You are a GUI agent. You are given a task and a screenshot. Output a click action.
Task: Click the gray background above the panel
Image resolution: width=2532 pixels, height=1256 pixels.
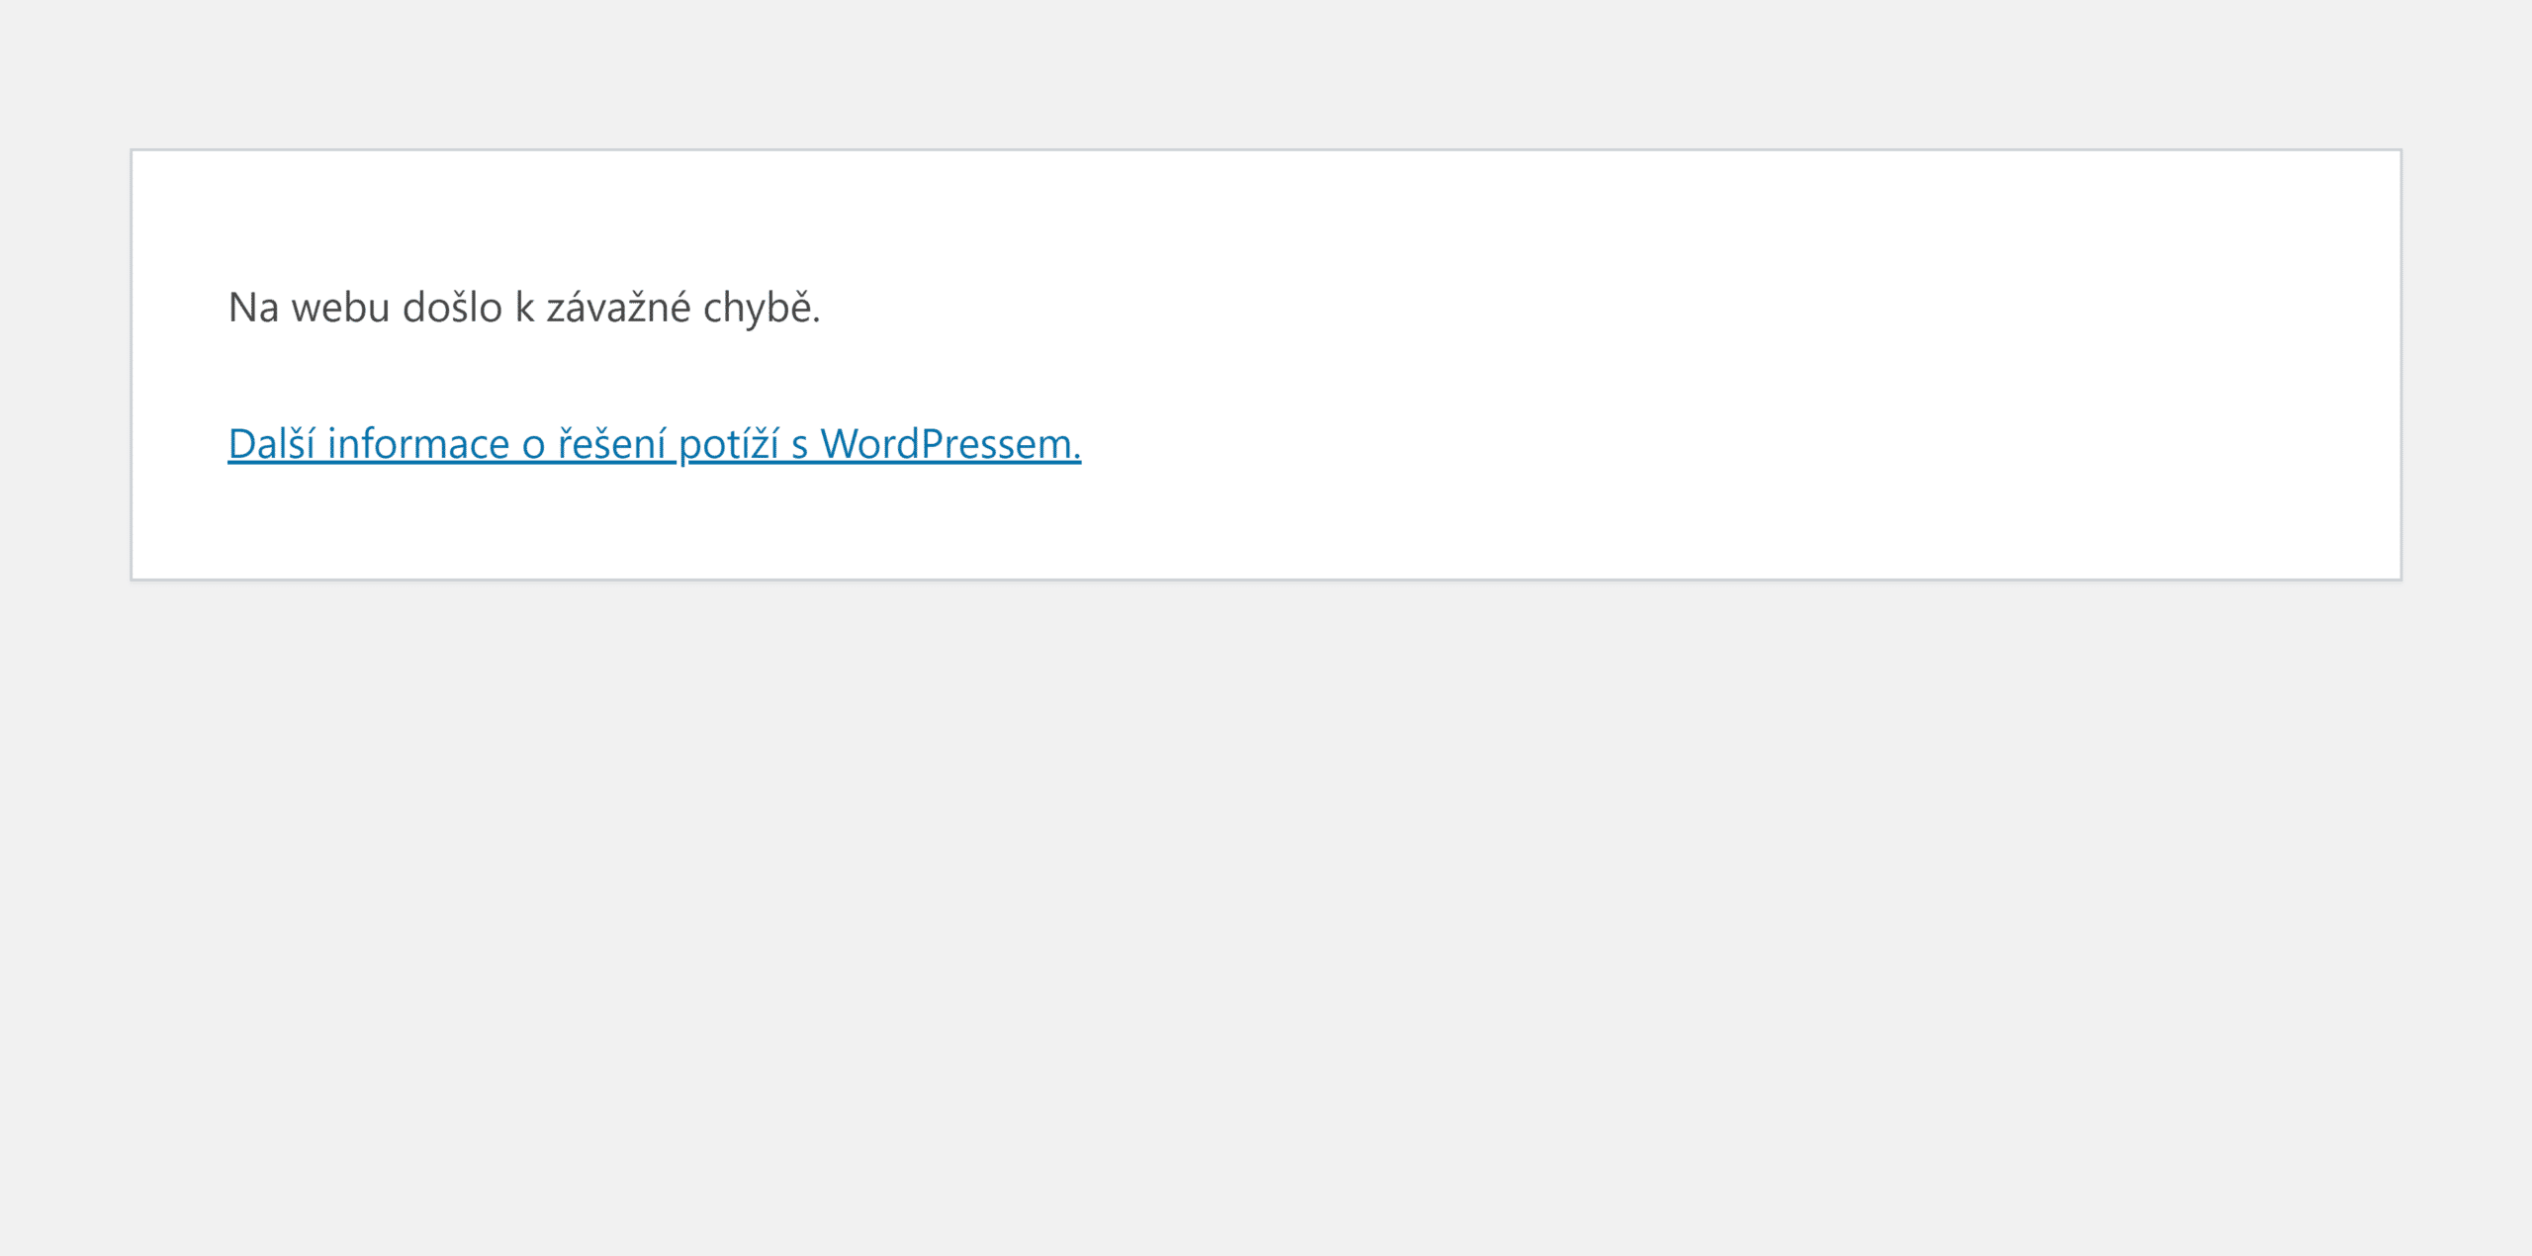point(1266,74)
